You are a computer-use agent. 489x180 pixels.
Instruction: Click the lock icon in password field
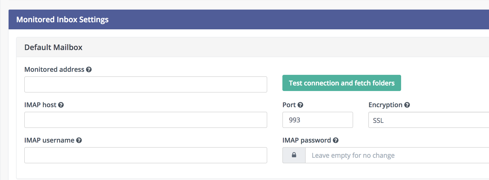[294, 155]
